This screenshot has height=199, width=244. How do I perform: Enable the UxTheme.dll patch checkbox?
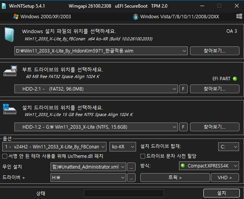click(5, 156)
